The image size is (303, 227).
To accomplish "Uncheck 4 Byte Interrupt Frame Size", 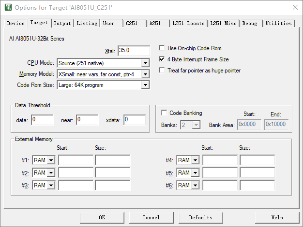I will point(162,59).
